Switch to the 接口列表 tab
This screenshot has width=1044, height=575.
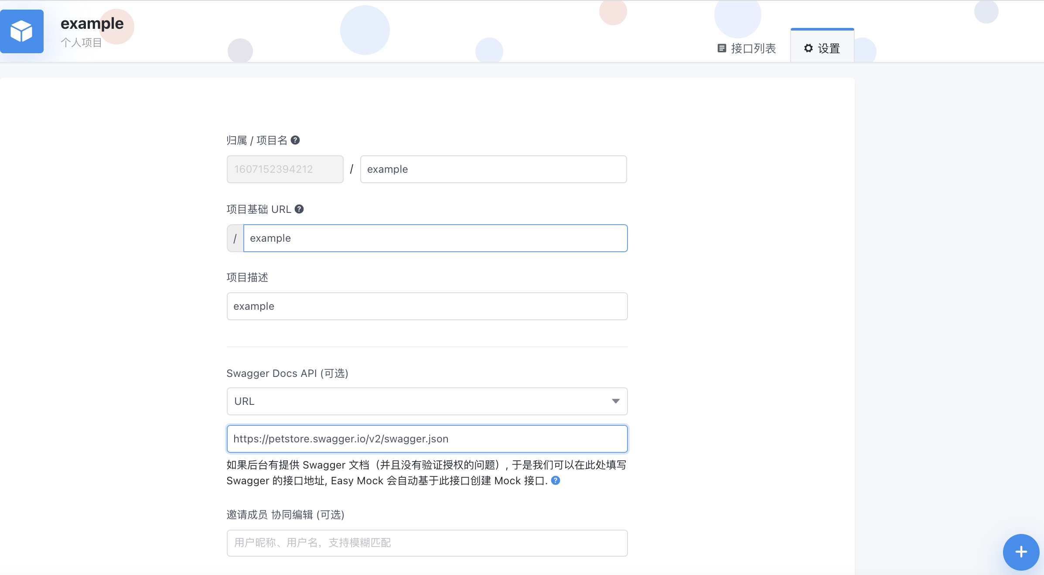[x=747, y=49]
